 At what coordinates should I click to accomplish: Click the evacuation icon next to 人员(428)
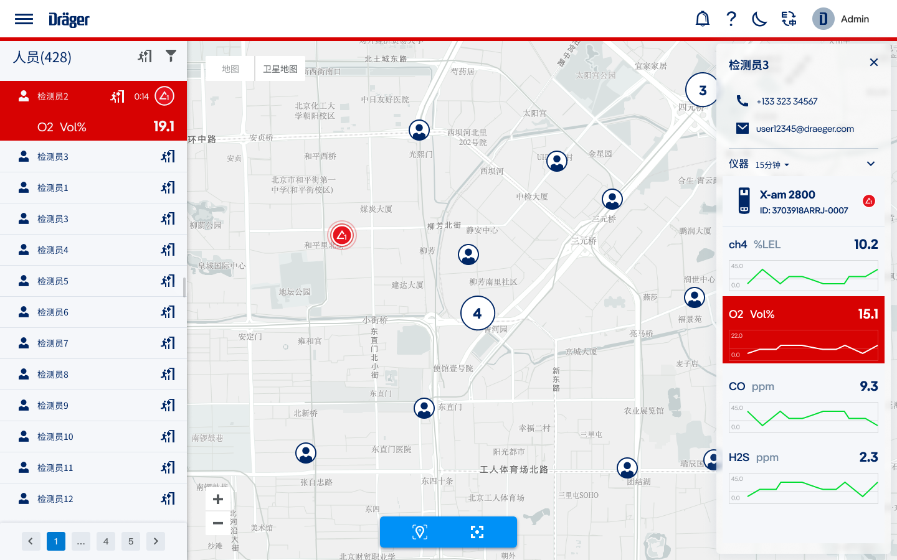pyautogui.click(x=145, y=56)
